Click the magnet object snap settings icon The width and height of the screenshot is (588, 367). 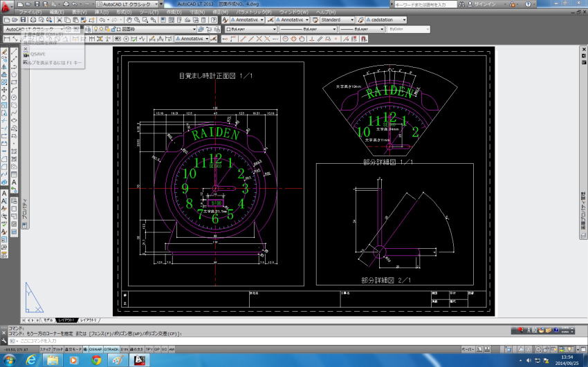point(363,39)
